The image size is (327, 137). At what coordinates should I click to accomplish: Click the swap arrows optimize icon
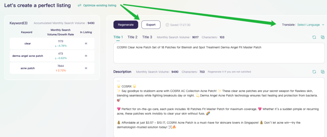79,5
